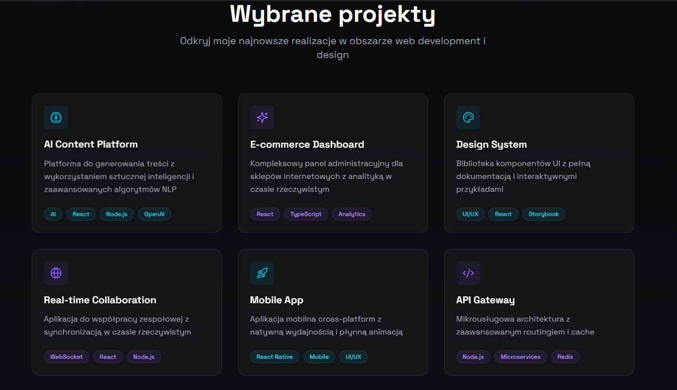The image size is (677, 390).
Task: Click the sparkles icon on E-commerce Dashboard
Action: pyautogui.click(x=262, y=117)
